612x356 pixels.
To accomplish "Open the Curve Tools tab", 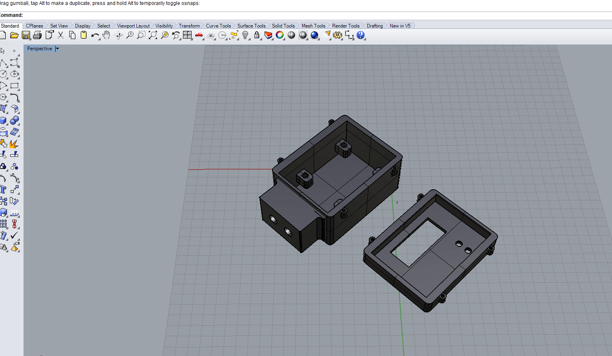I will point(218,26).
